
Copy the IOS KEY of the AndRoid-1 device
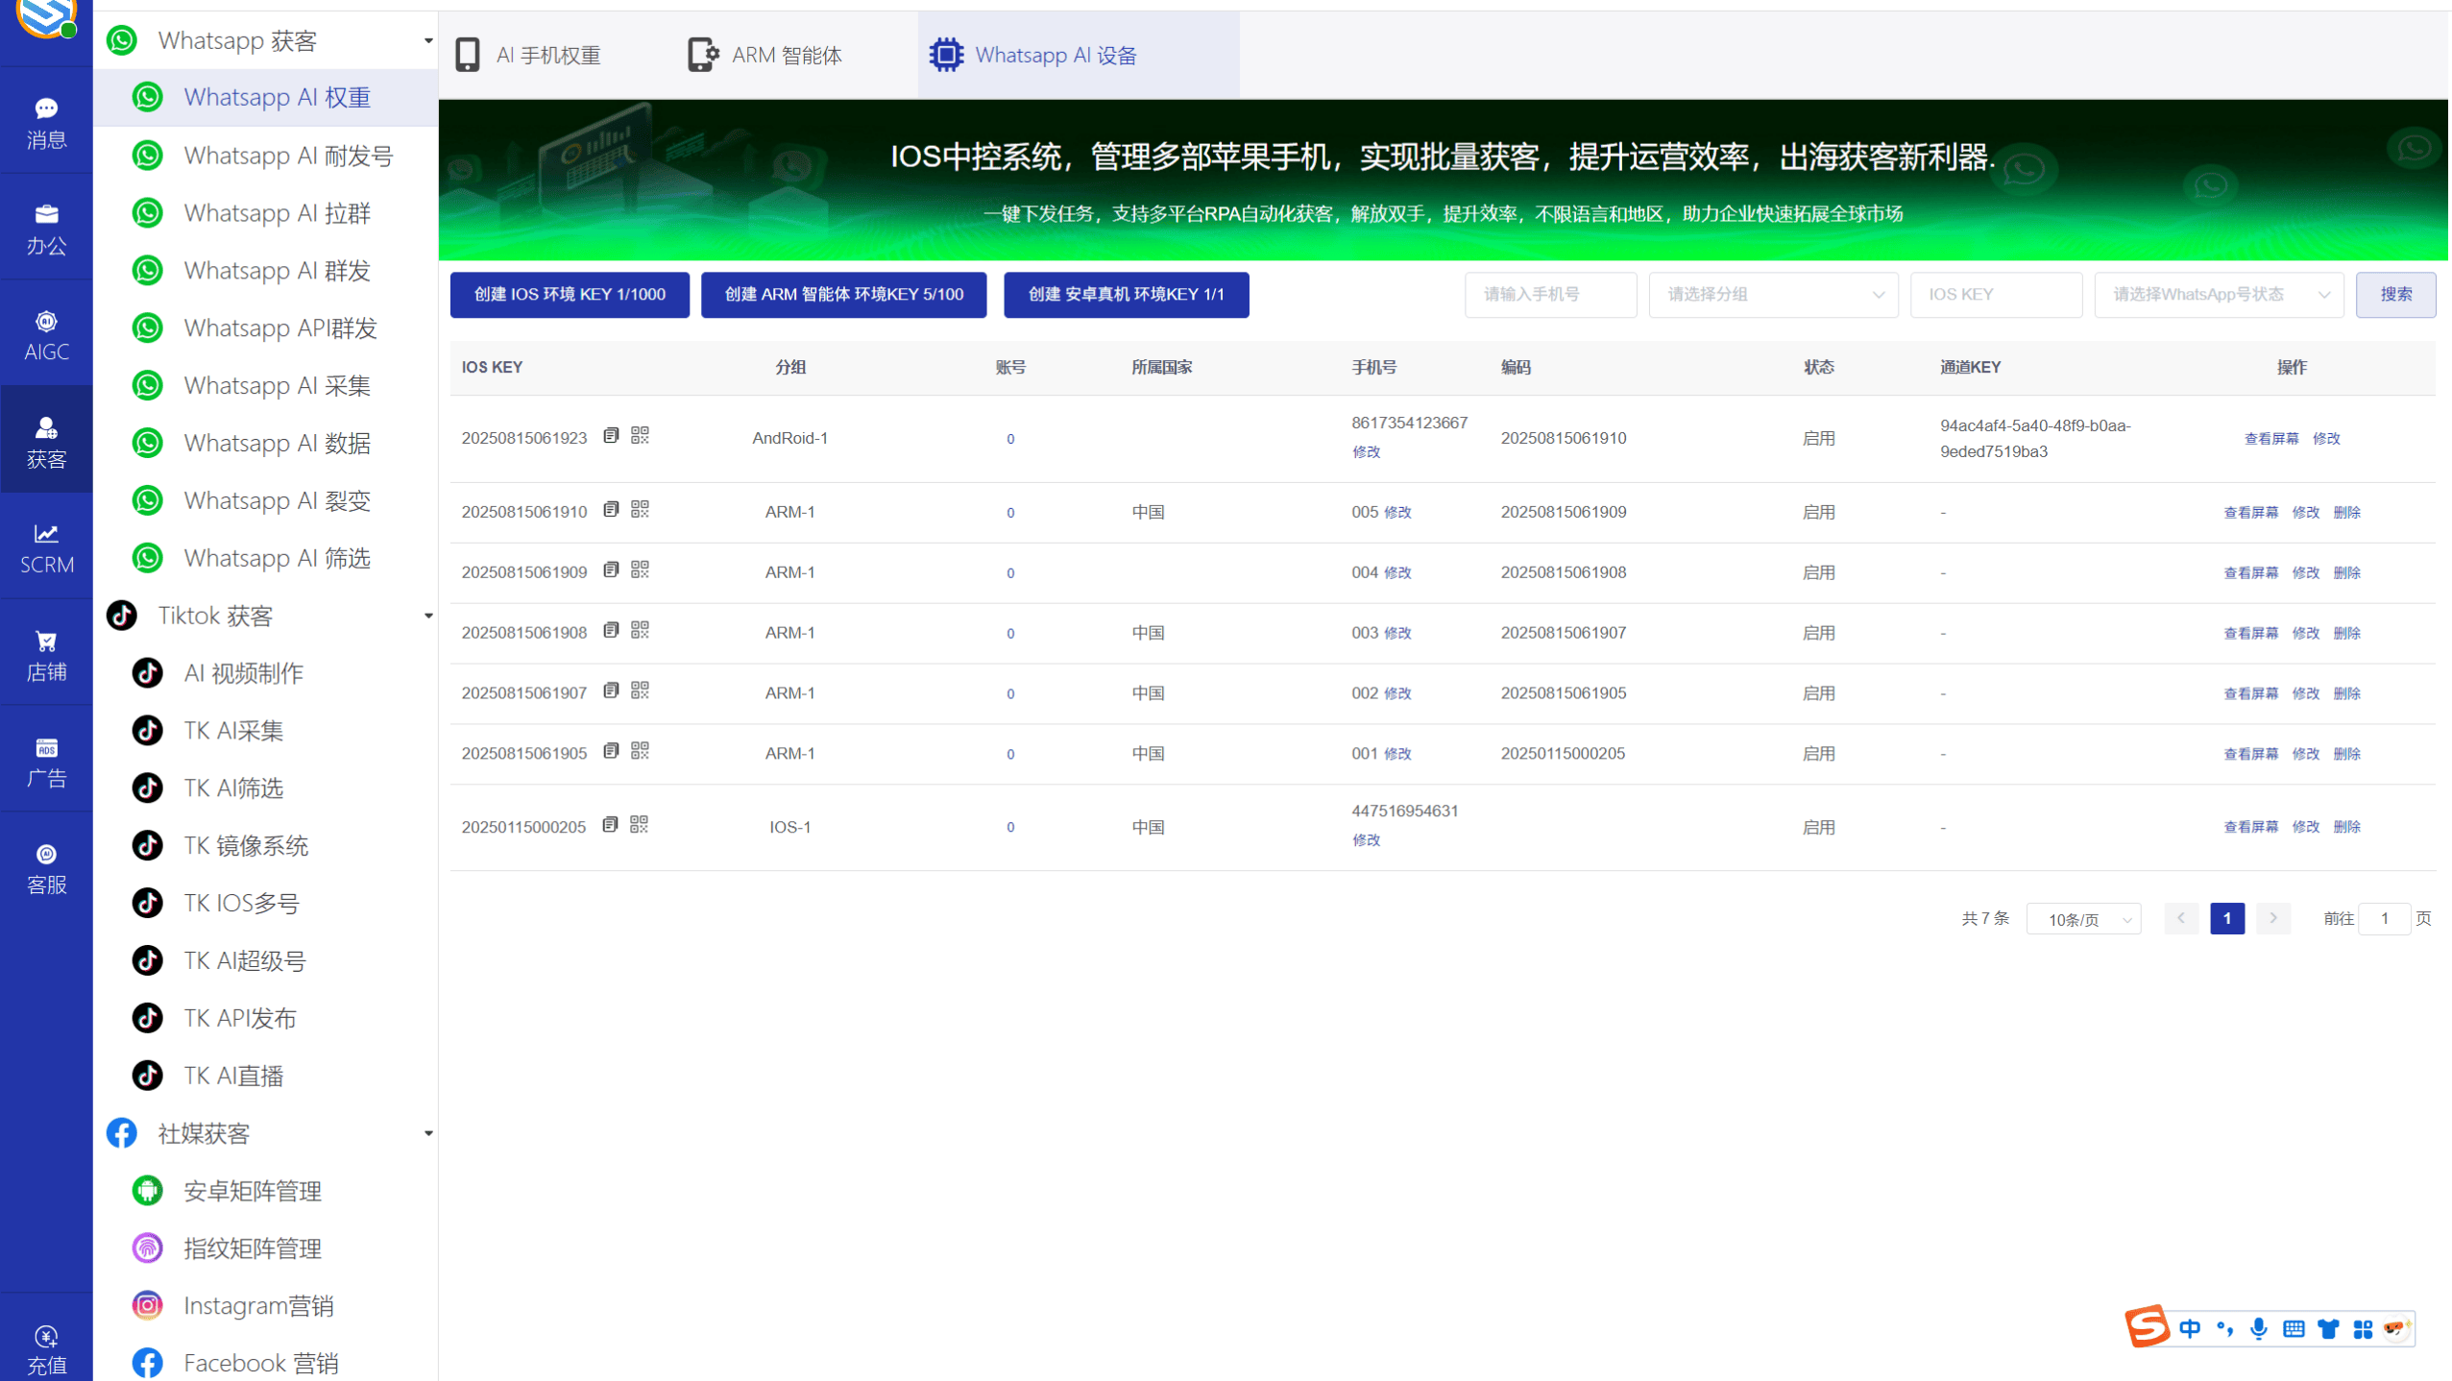point(612,434)
